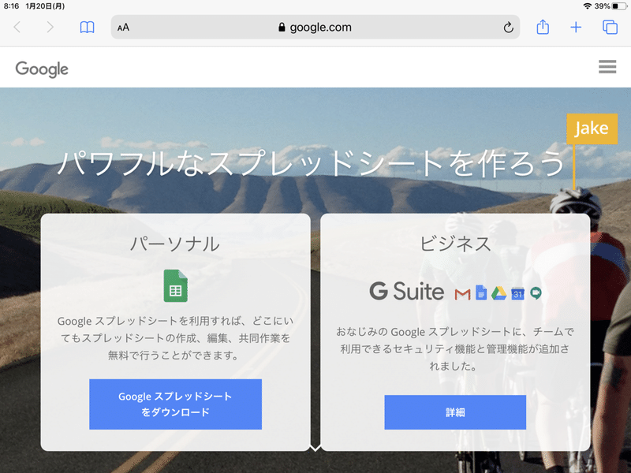
Task: Add a new tab with plus icon
Action: click(x=576, y=28)
